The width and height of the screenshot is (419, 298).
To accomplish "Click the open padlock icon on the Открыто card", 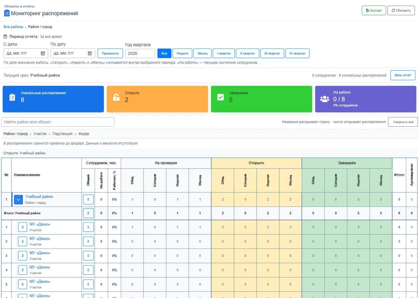I will (116, 97).
